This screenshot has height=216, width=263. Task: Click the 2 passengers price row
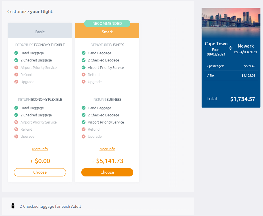(x=231, y=66)
